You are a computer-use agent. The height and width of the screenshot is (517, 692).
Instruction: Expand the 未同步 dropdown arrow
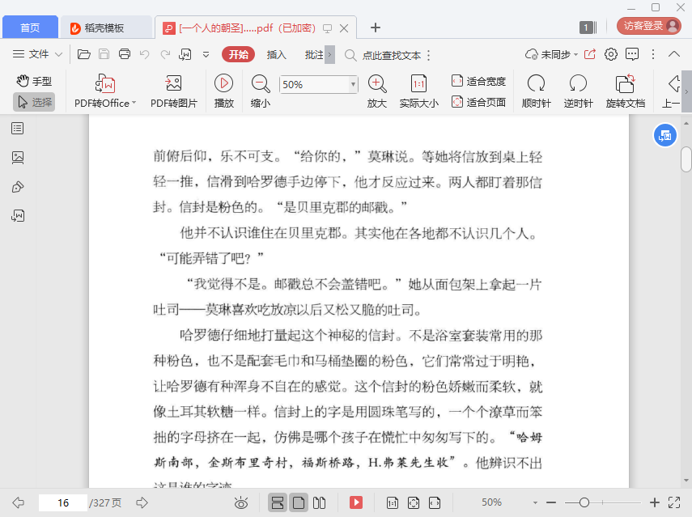[x=576, y=55]
